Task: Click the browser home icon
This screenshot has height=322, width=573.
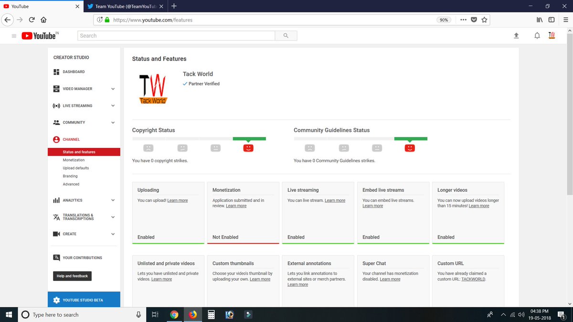Action: pos(43,20)
